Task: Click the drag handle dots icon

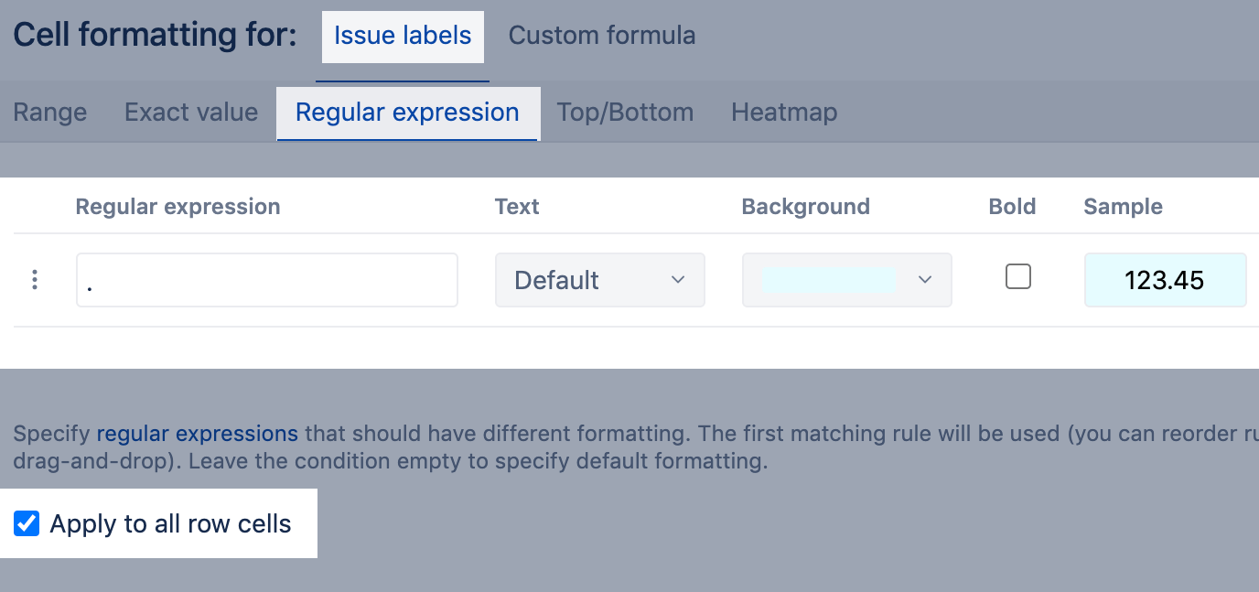Action: (35, 280)
